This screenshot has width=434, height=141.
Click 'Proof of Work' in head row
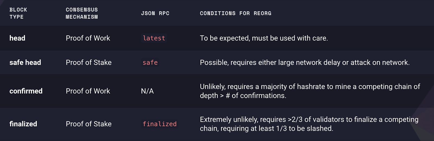tap(88, 38)
